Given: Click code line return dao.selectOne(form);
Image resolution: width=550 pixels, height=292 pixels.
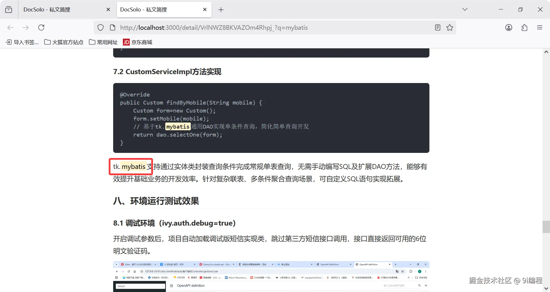Looking at the screenshot, I should [178, 135].
